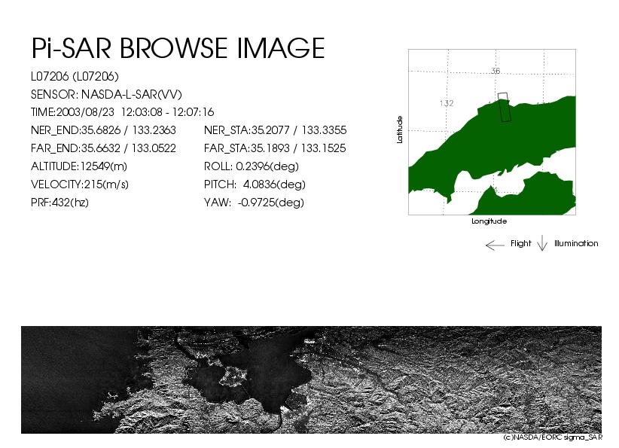The width and height of the screenshot is (619, 448).
Task: Select the L07206 (L07206) scene ID text
Action: (75, 77)
